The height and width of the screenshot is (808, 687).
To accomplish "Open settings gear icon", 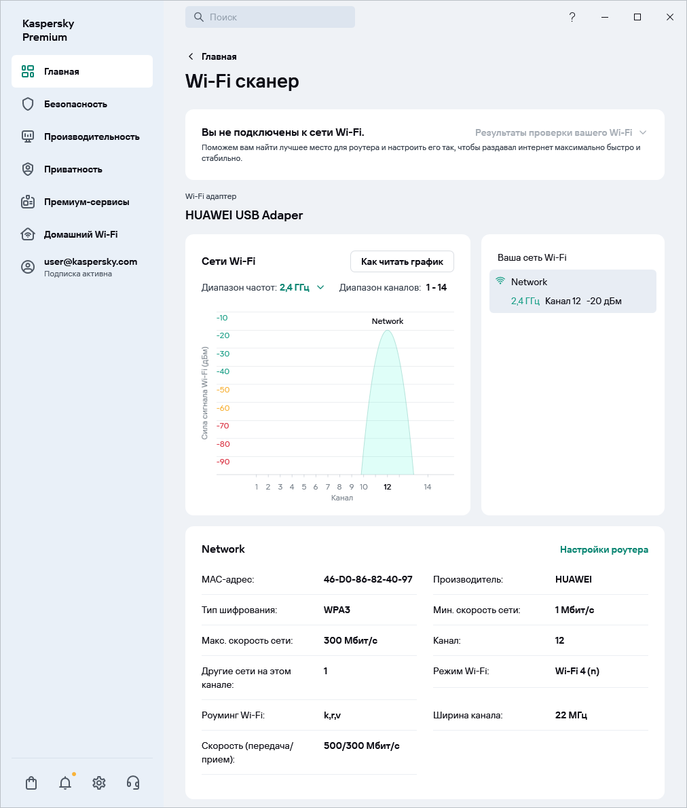I will (x=99, y=783).
